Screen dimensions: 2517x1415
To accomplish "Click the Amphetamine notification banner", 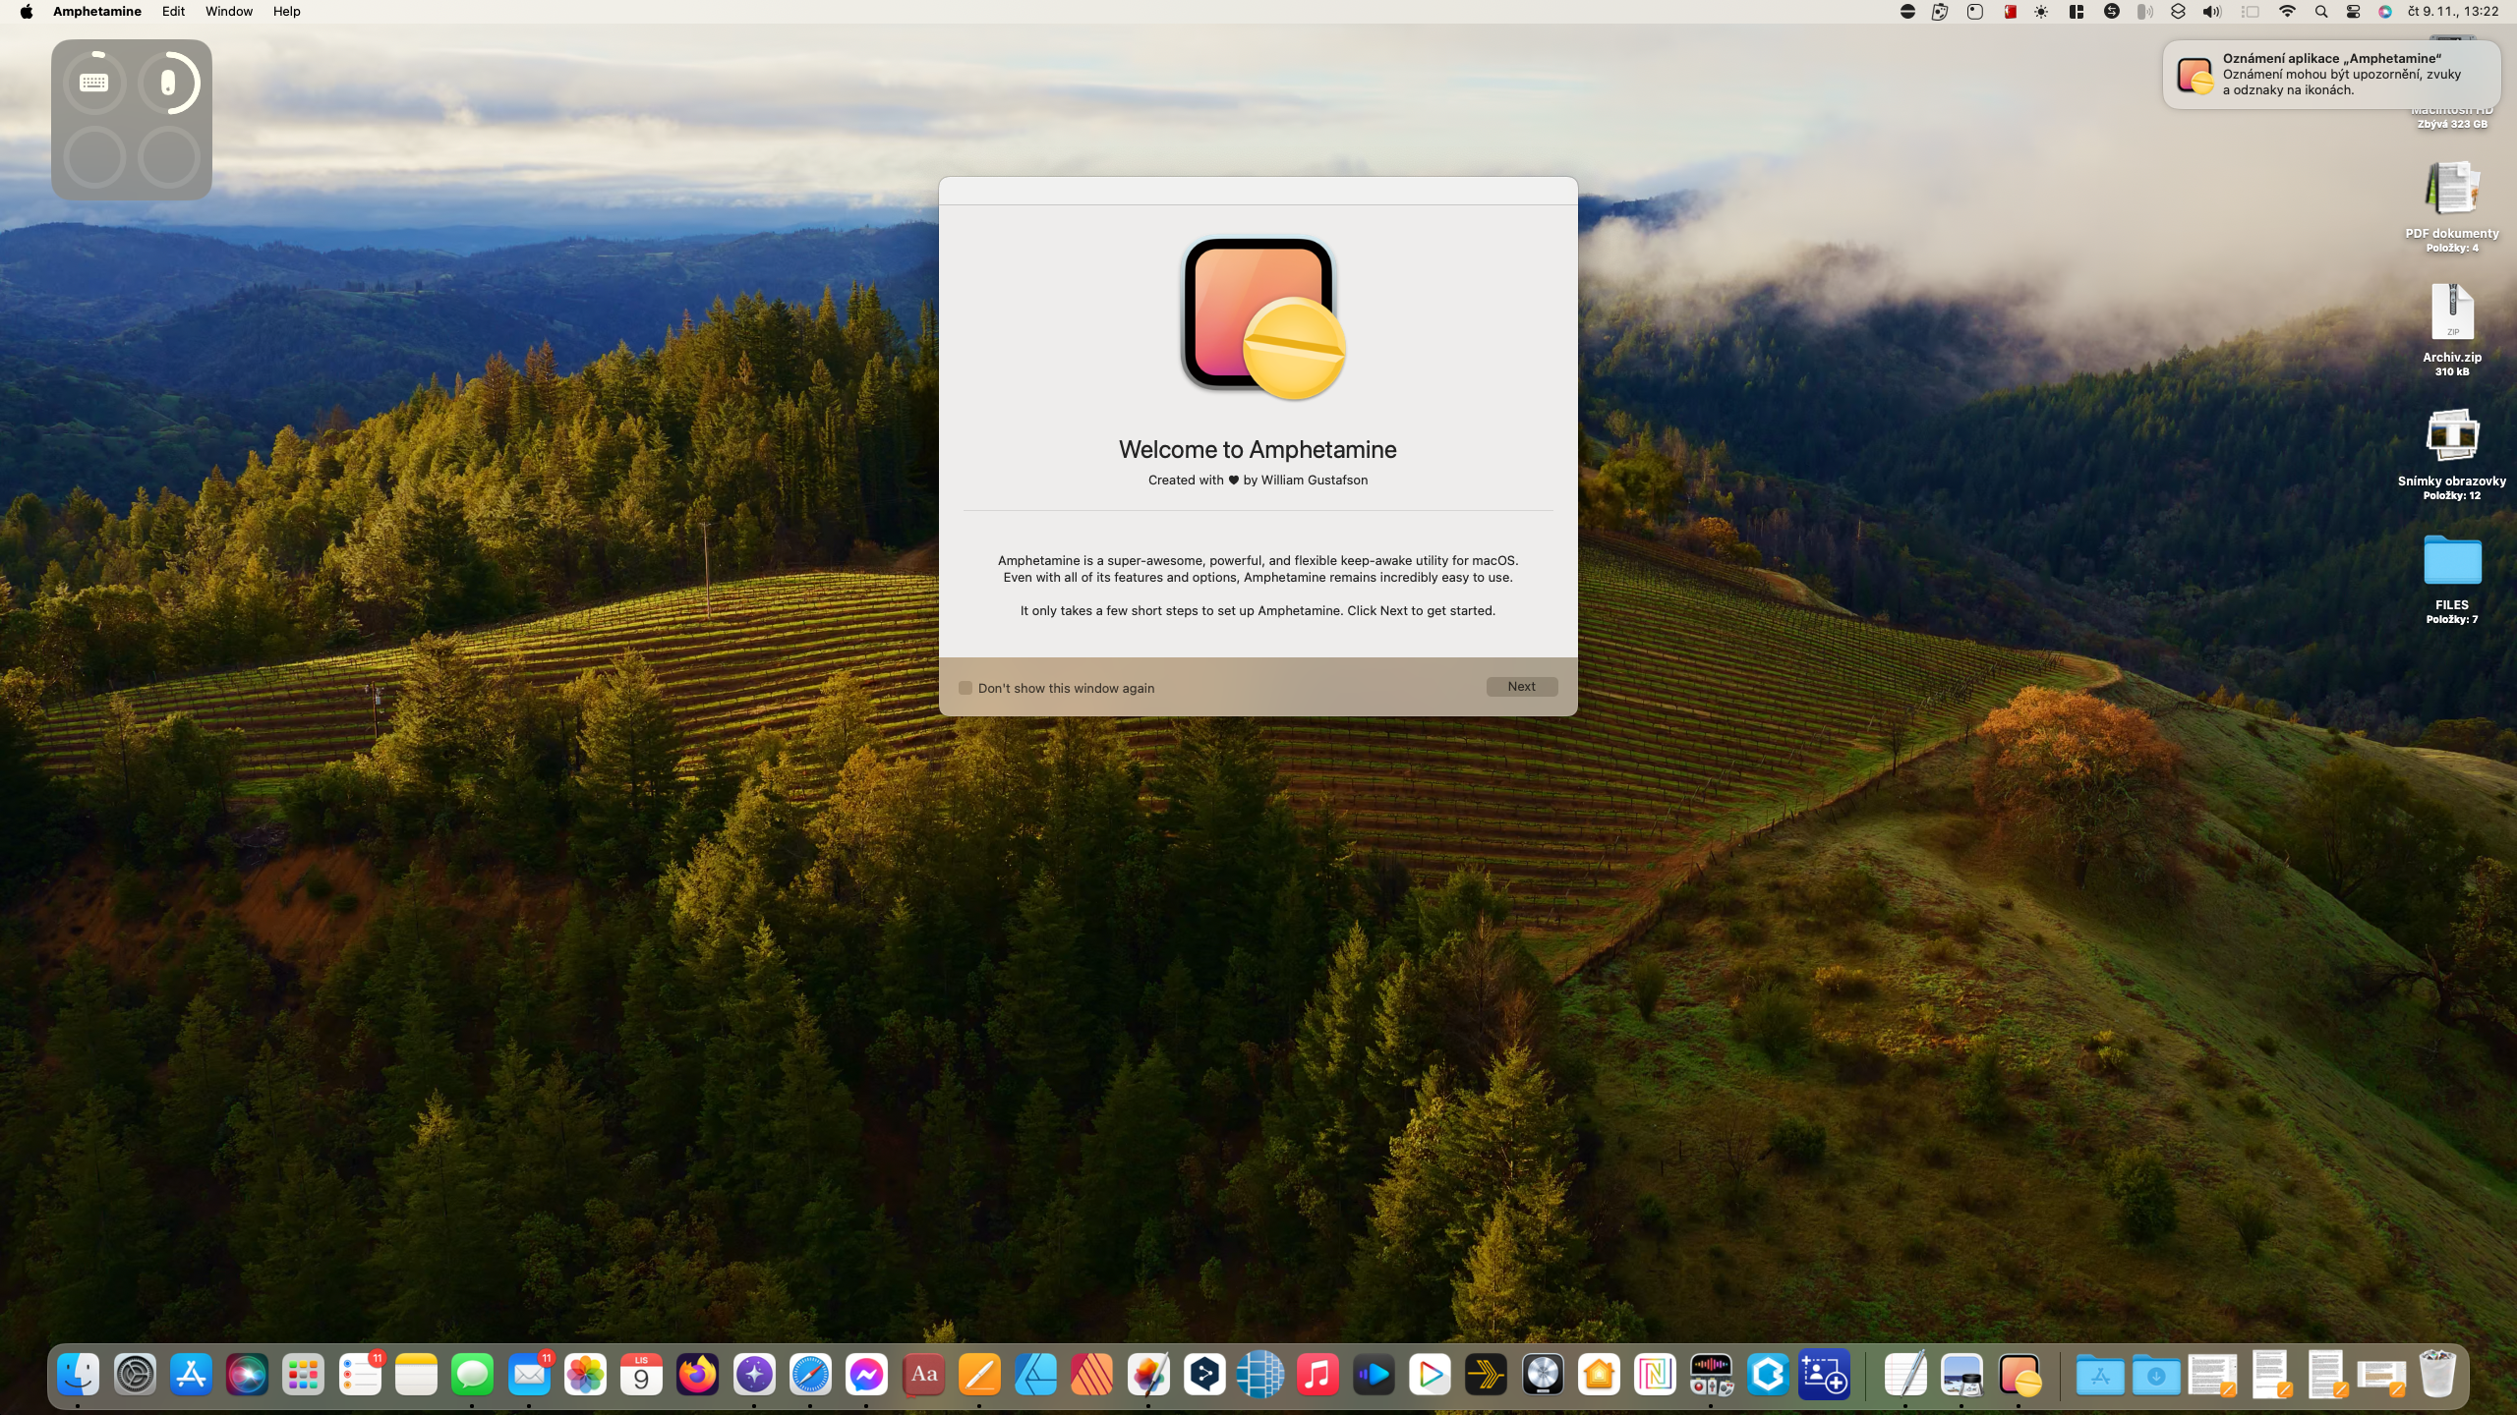I will coord(2330,74).
